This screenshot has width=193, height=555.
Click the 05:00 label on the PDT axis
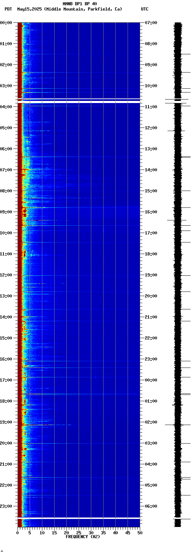pyautogui.click(x=6, y=128)
